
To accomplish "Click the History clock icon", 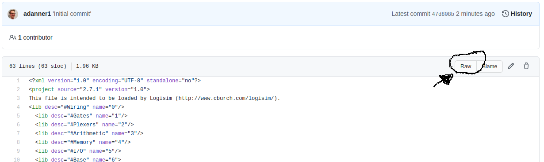I will 505,14.
